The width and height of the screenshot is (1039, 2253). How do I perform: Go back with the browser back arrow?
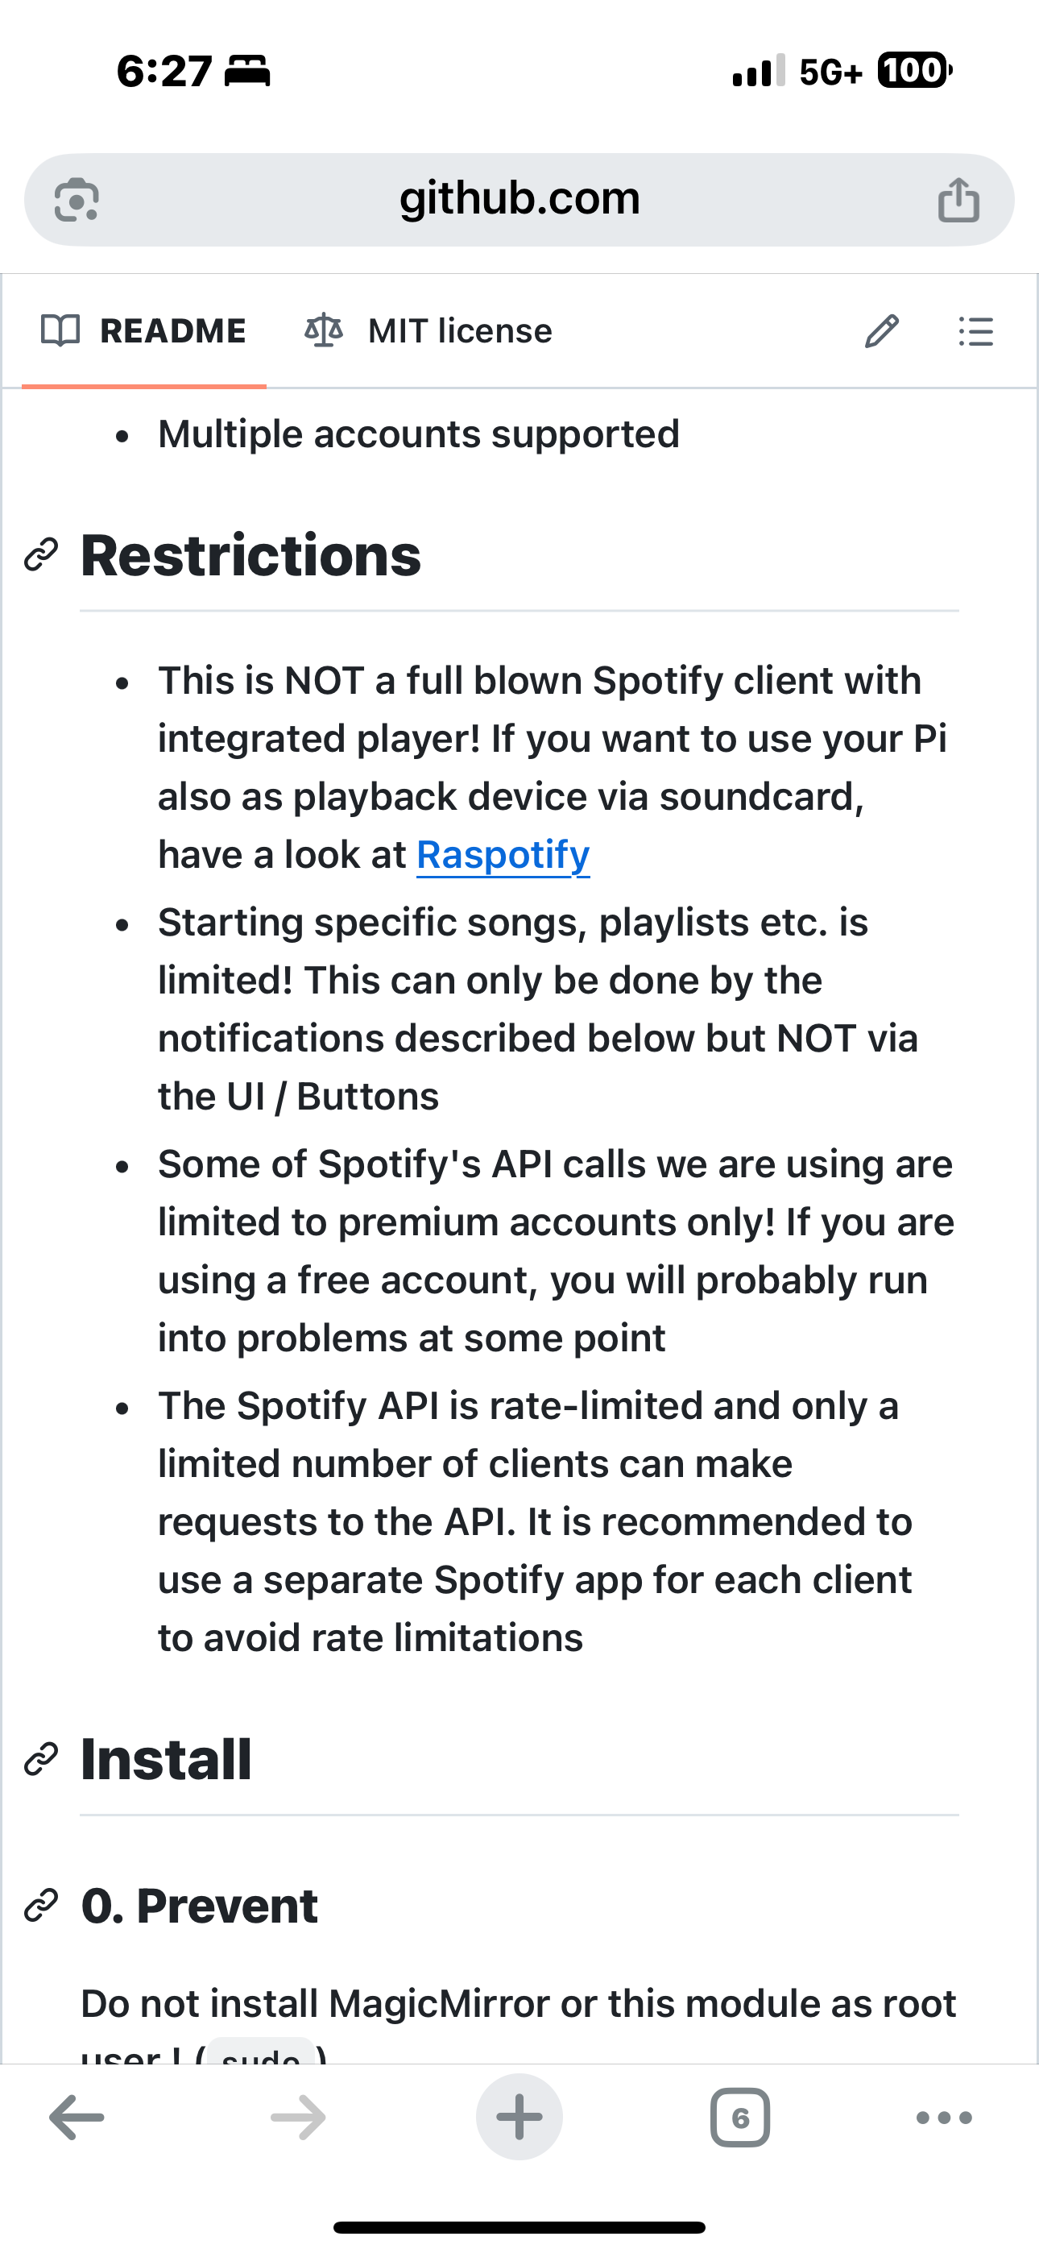pos(77,2118)
